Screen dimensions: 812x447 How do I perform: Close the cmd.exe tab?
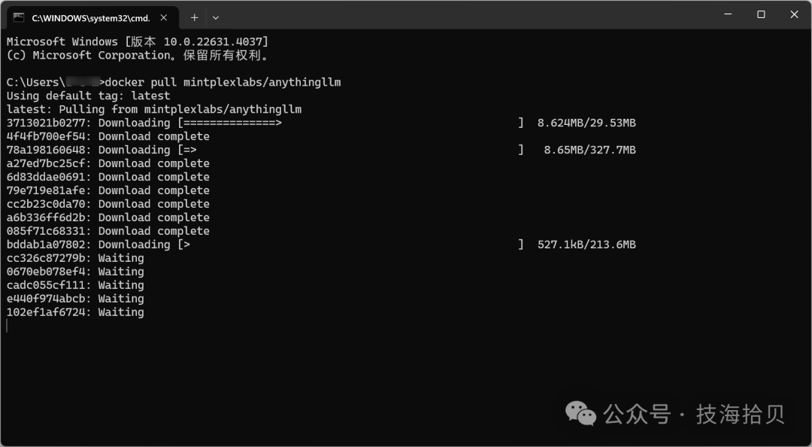click(x=164, y=17)
